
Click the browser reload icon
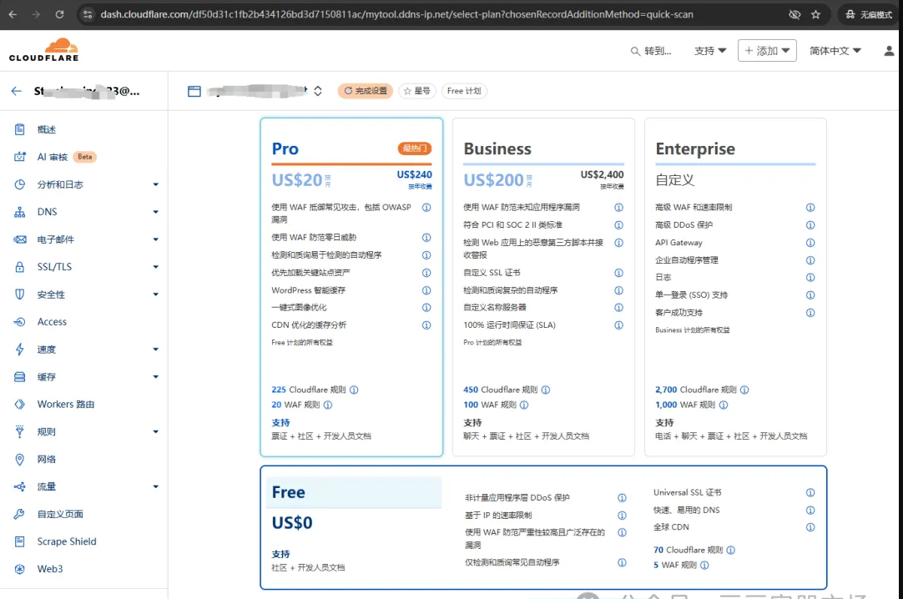pyautogui.click(x=59, y=14)
